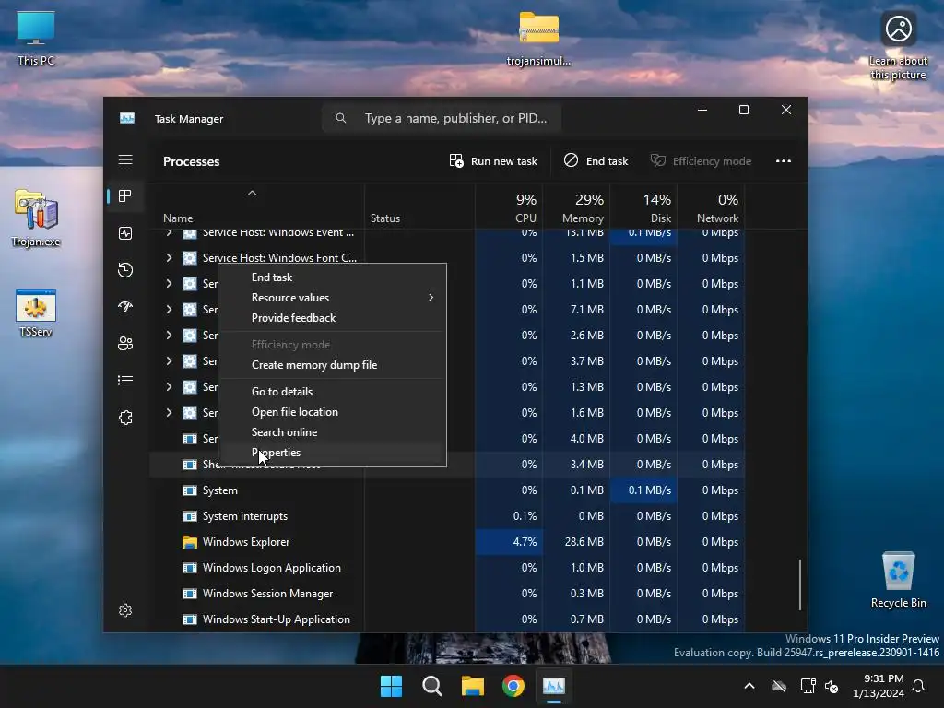
Task: Click the three-dots more options button
Action: (784, 160)
